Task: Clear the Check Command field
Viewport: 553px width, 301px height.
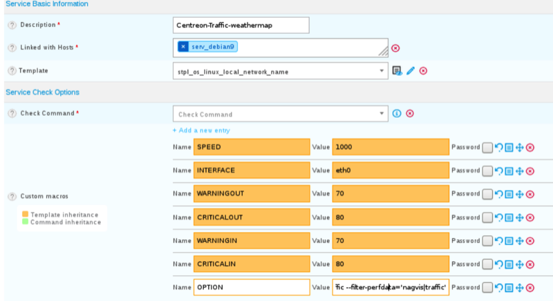Action: coord(410,114)
